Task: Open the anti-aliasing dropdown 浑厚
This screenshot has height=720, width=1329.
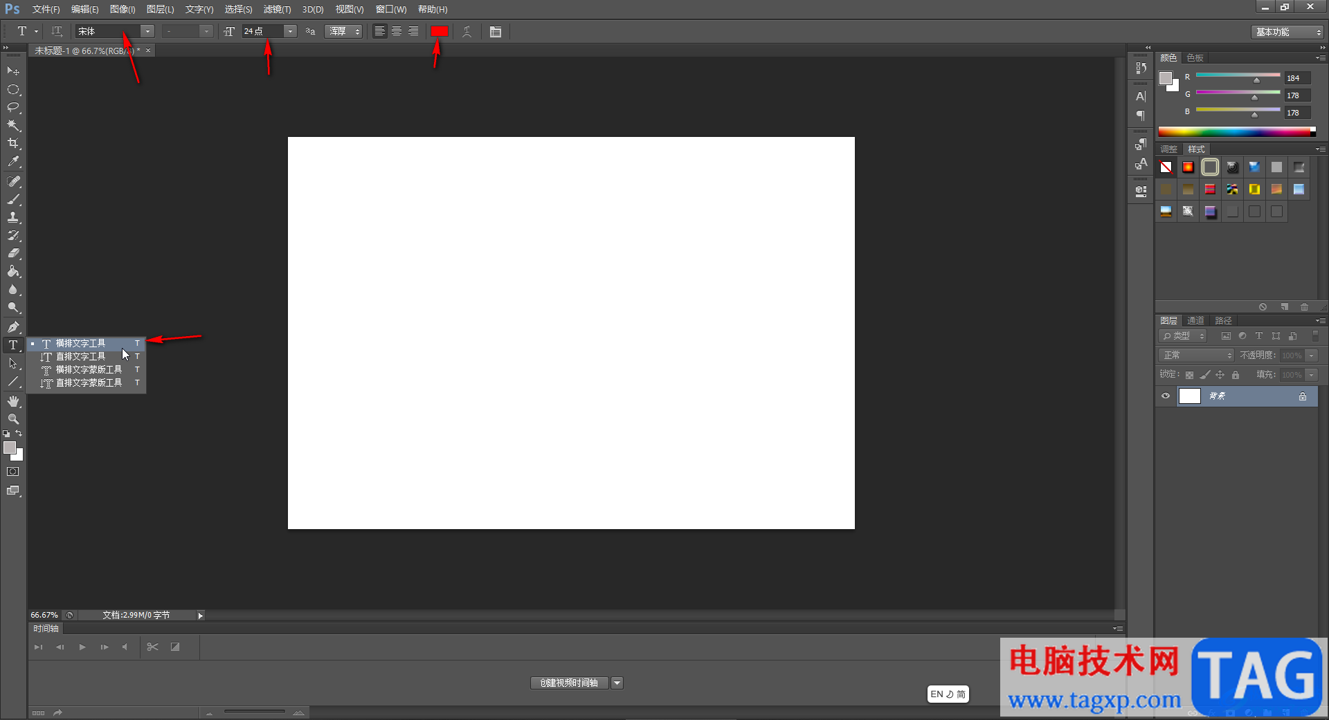Action: 343,32
